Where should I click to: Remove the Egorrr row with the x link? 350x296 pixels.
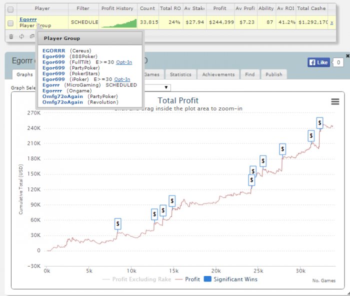click(331, 22)
